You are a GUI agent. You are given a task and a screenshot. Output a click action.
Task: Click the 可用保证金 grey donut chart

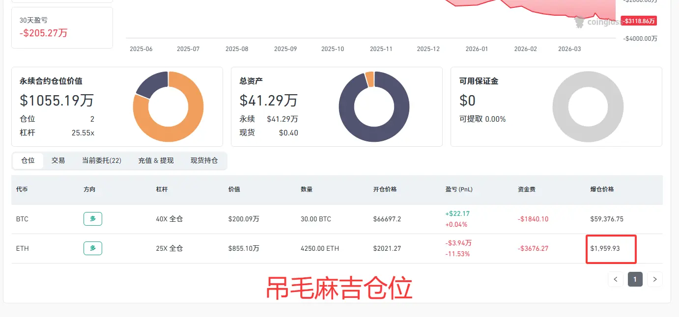point(588,106)
